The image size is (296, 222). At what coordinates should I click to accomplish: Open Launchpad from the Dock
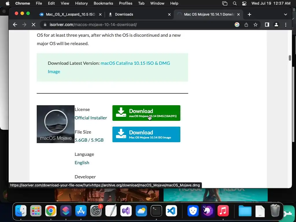(36, 211)
